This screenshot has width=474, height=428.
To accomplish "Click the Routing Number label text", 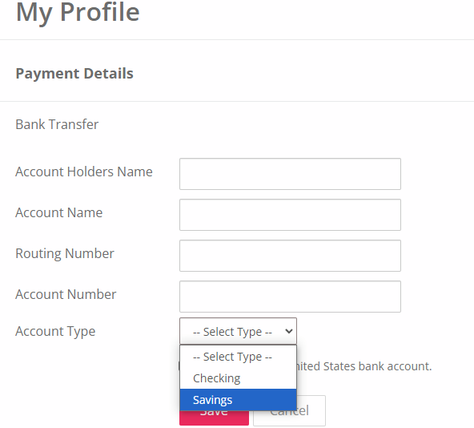I will point(65,253).
